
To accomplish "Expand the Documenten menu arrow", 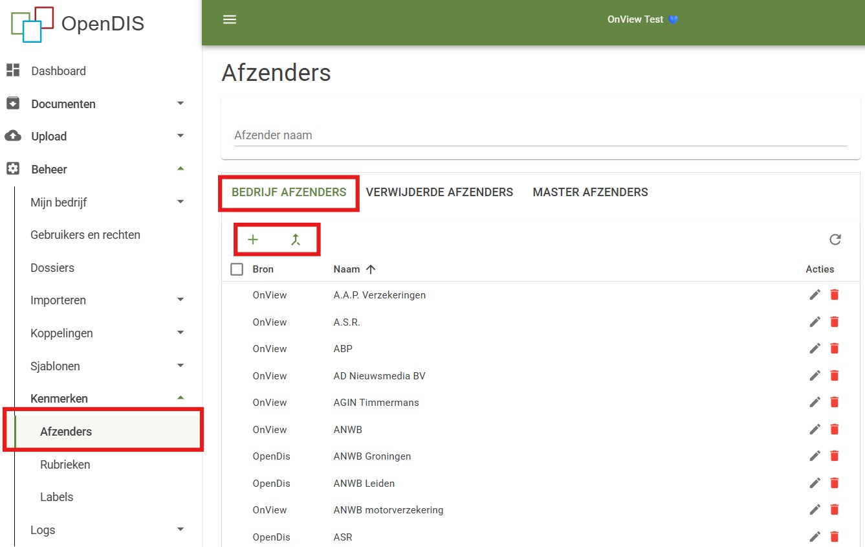I will pos(181,104).
